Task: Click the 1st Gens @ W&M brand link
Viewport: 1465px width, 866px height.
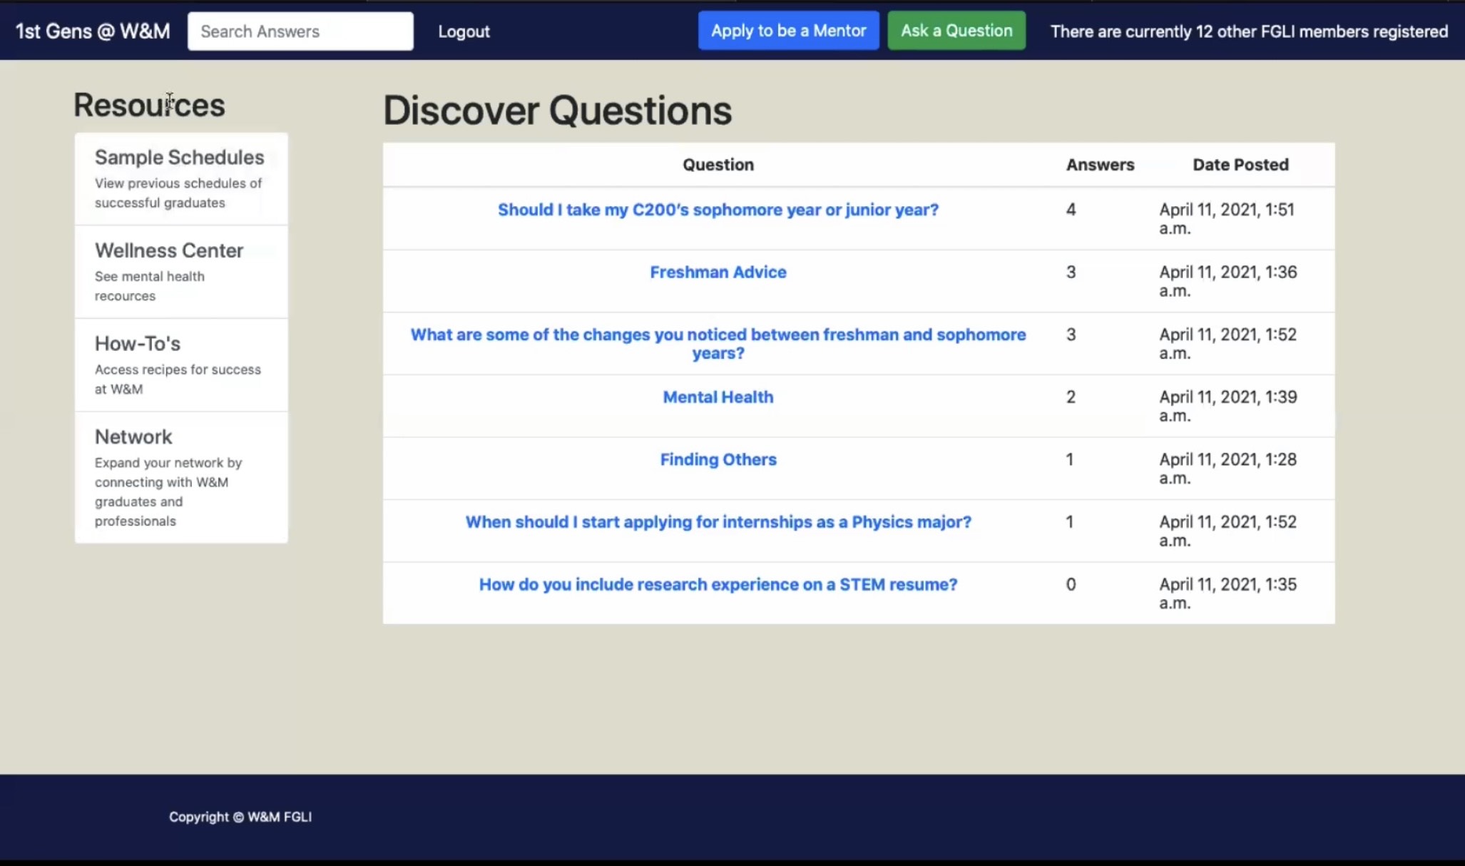Action: point(93,31)
